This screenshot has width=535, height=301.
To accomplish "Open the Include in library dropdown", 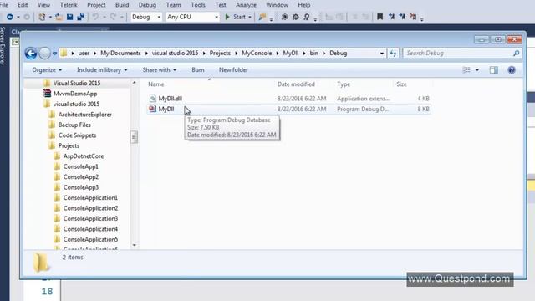I will coord(102,69).
